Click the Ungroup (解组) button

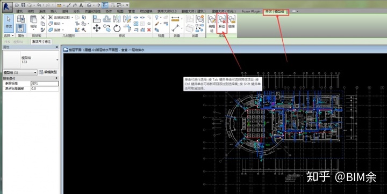(221, 24)
